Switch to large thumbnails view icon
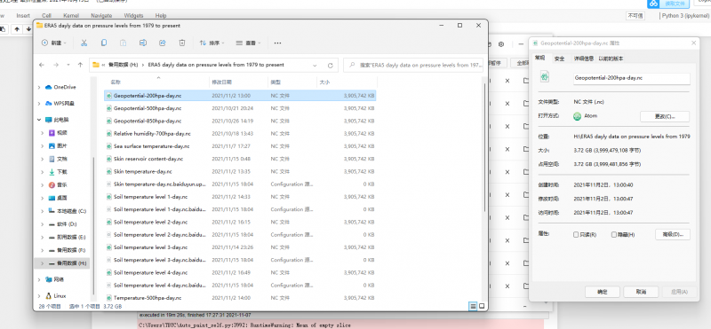This screenshot has width=711, height=329. (482, 306)
